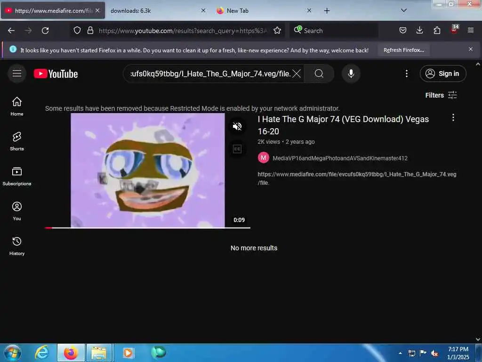Image resolution: width=482 pixels, height=362 pixels.
Task: Open the extensions puzzle icon
Action: coord(437,30)
